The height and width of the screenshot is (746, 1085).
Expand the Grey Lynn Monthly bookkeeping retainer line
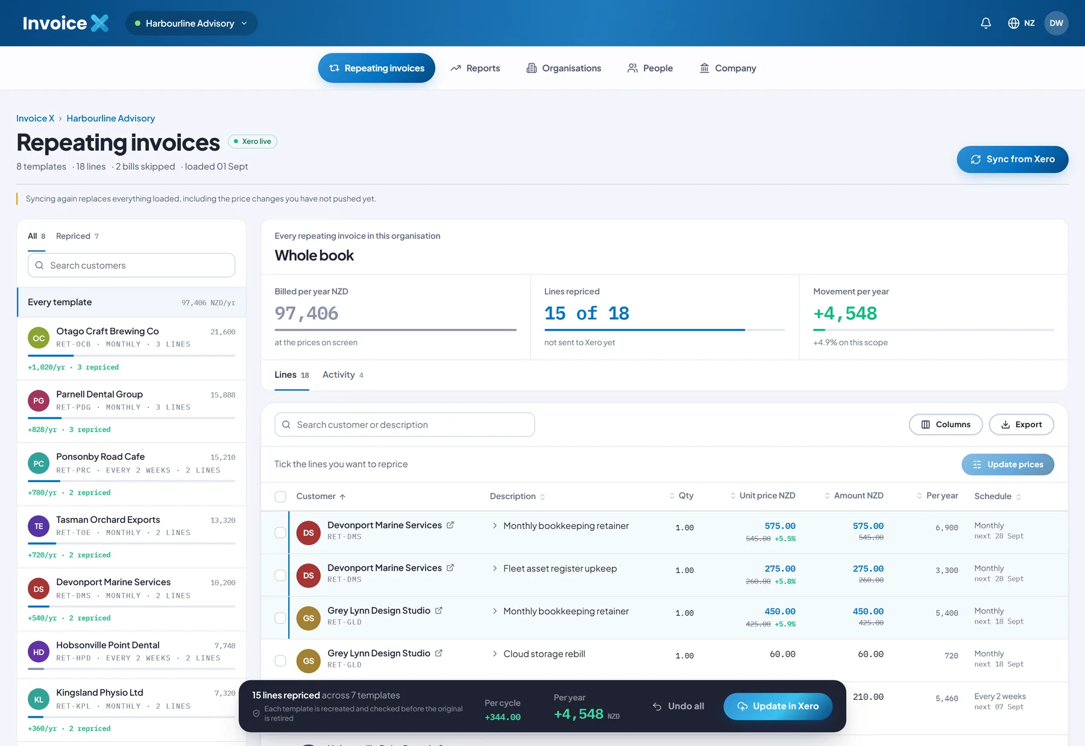pyautogui.click(x=495, y=611)
